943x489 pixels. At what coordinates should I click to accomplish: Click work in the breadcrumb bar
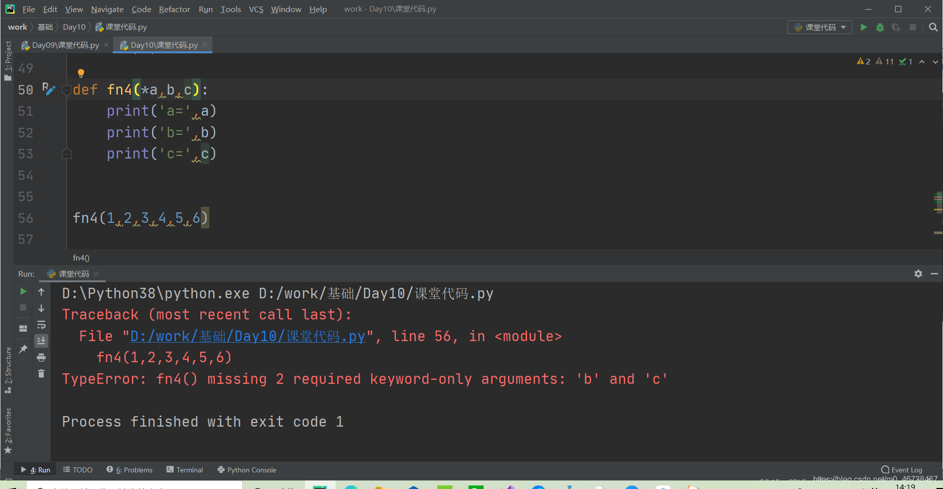click(18, 27)
